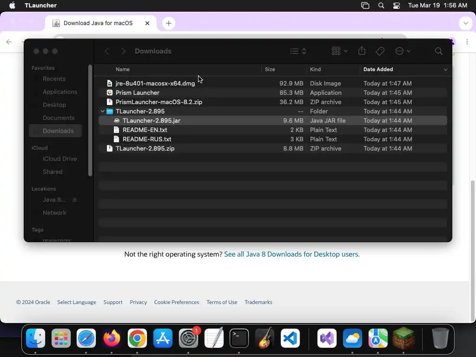Click Select Language footer link
Screen dimensions: 476x357
click(77, 302)
